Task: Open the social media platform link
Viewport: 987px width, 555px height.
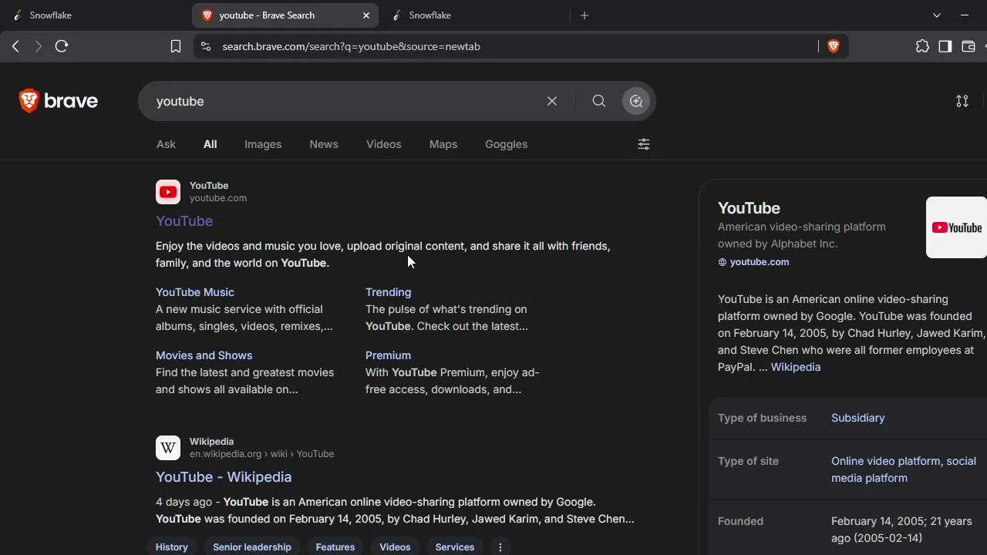Action: pyautogui.click(x=904, y=469)
